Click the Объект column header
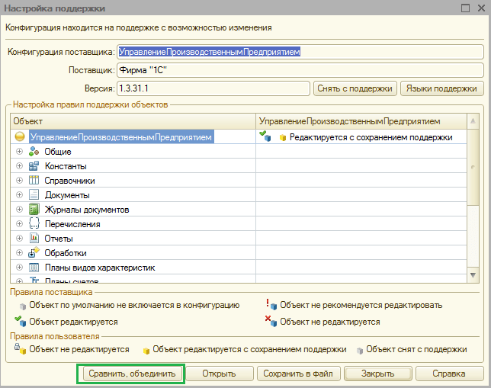 pos(133,121)
